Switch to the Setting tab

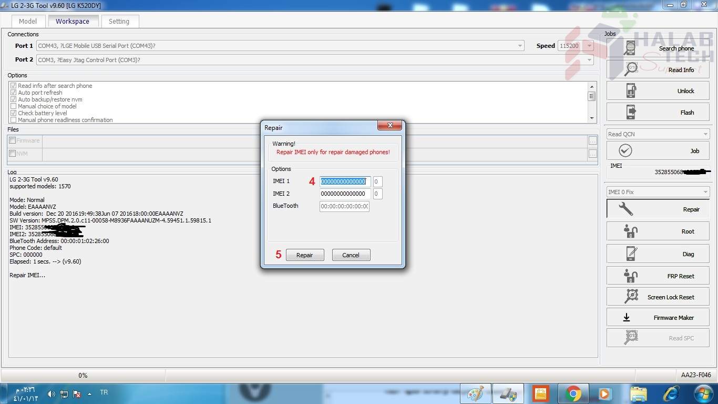[119, 22]
